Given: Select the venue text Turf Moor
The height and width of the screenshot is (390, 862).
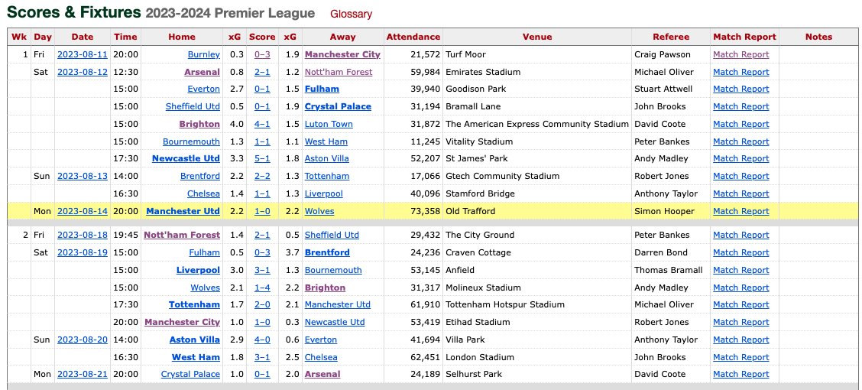Looking at the screenshot, I should pos(465,54).
